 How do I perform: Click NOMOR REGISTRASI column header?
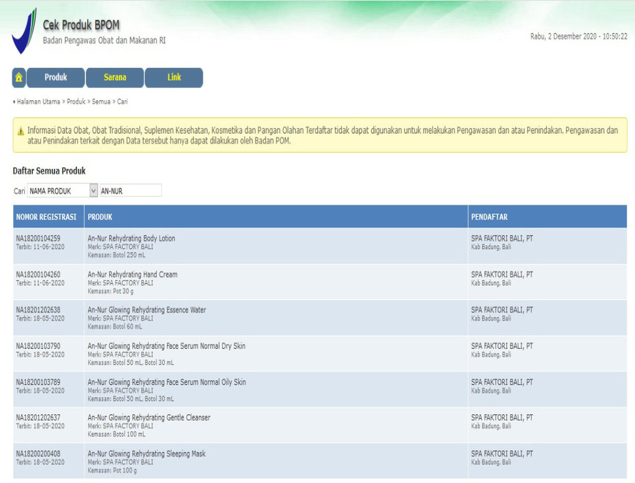point(46,217)
